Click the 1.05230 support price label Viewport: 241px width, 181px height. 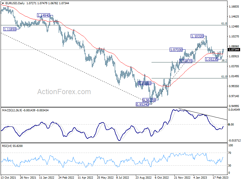click(x=212, y=59)
